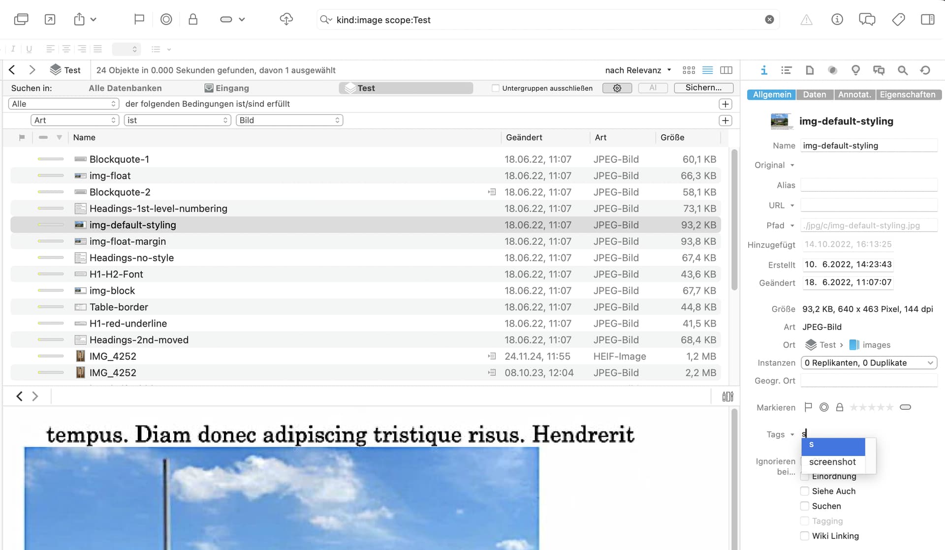This screenshot has width=945, height=550.
Task: Open the table of contents inspector
Action: point(786,70)
